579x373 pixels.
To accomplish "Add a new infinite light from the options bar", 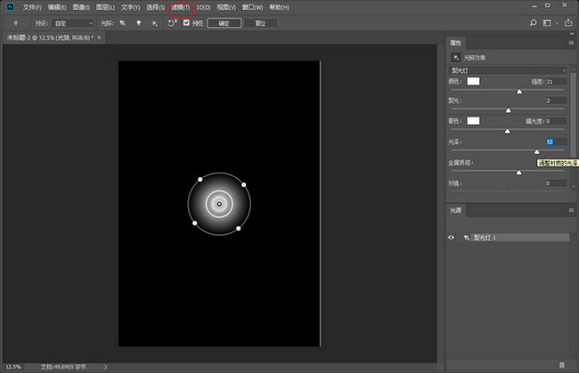I will (x=154, y=23).
